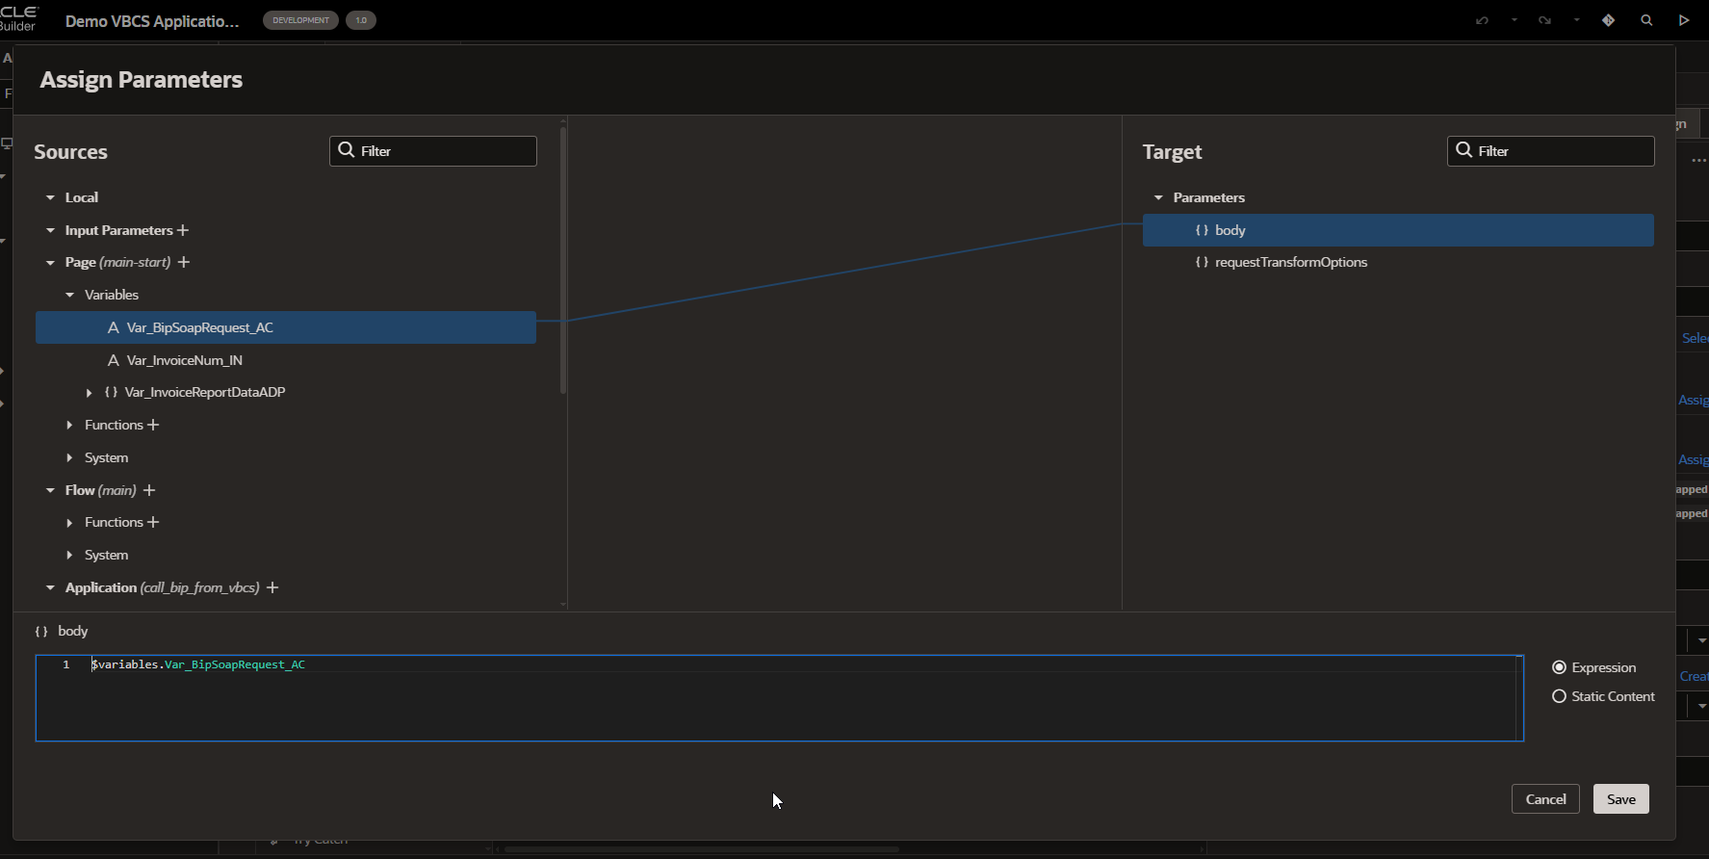
Task: Add a flow variable with plus icon
Action: (x=149, y=490)
